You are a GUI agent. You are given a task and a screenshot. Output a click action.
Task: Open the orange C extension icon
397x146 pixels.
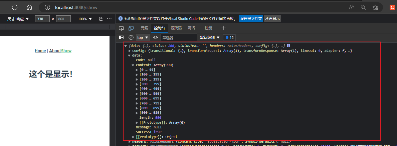[392, 7]
